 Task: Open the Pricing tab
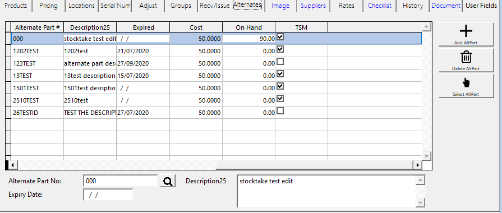pos(48,6)
